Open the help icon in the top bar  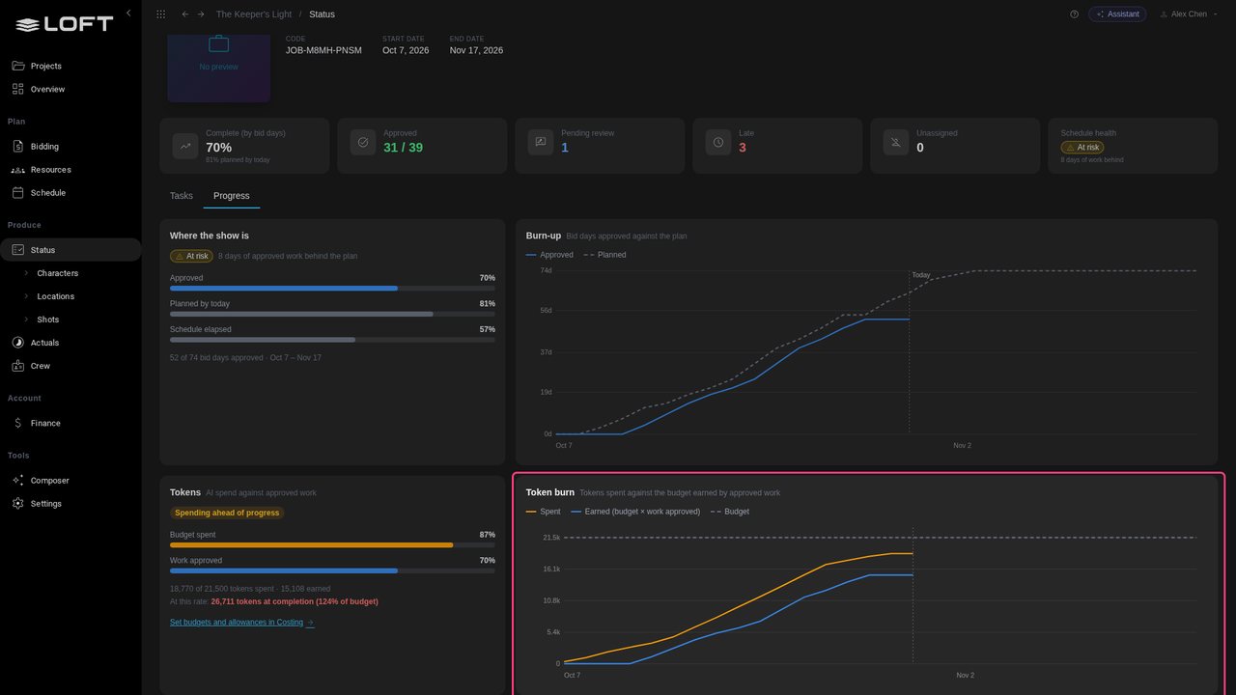pyautogui.click(x=1075, y=14)
